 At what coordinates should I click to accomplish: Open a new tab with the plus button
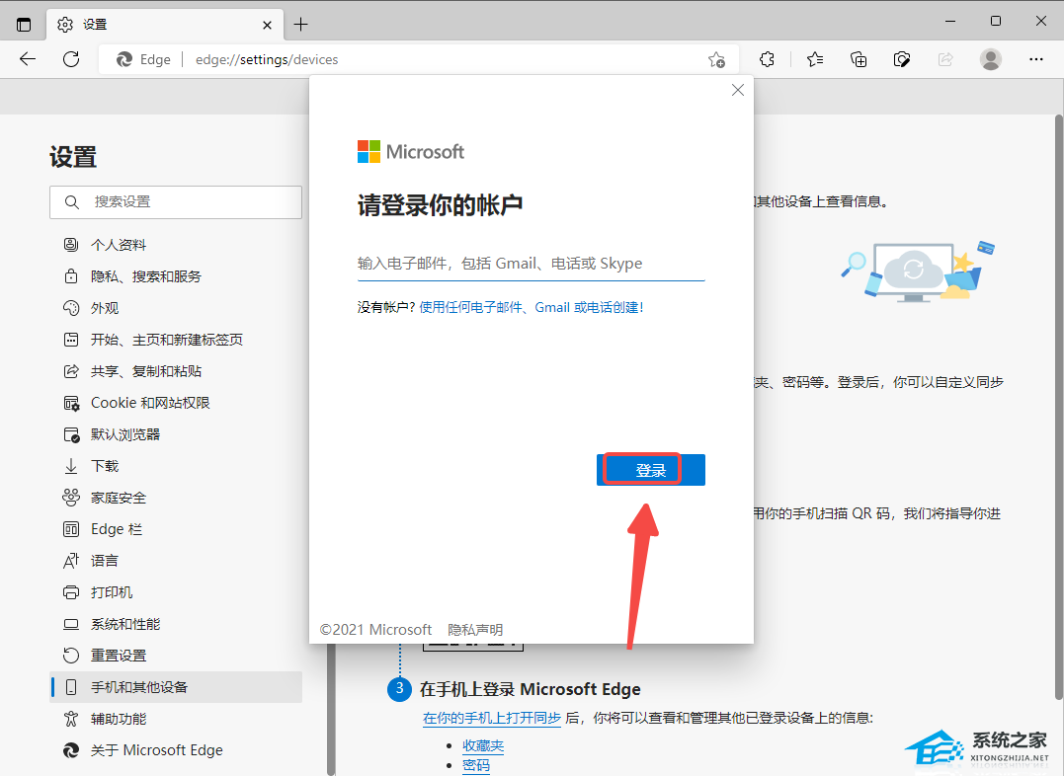300,23
